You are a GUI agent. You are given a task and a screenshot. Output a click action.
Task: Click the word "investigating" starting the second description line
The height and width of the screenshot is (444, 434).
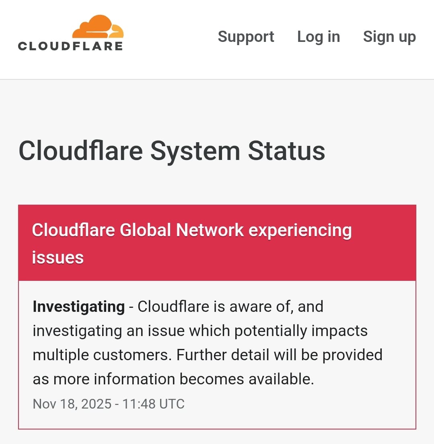click(x=77, y=331)
